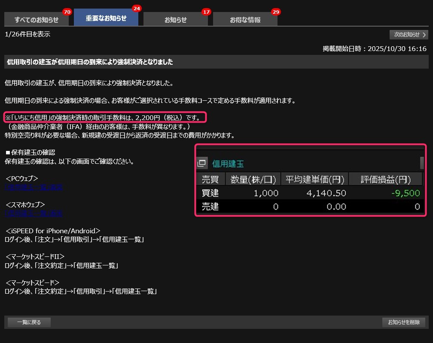The image size is (433, 343).
Task: Click the red 24 badge on 重要なお知らせ
Action: 137,9
